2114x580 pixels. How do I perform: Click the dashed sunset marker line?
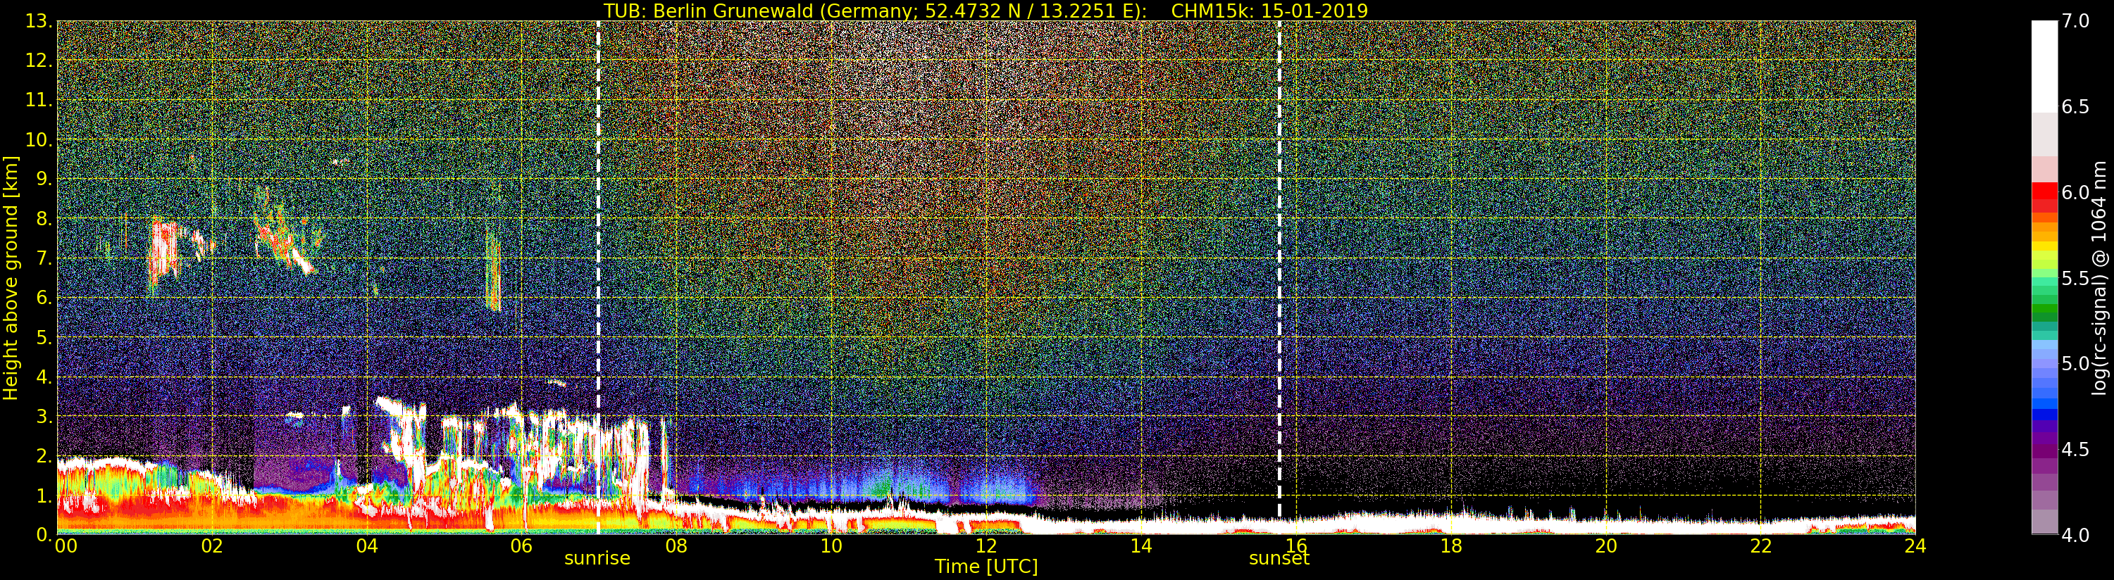pos(1279,269)
